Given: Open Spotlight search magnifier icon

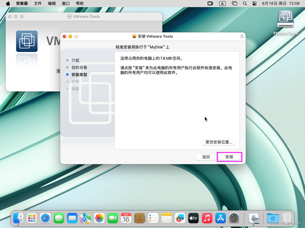Looking at the screenshot, I should [x=245, y=4].
